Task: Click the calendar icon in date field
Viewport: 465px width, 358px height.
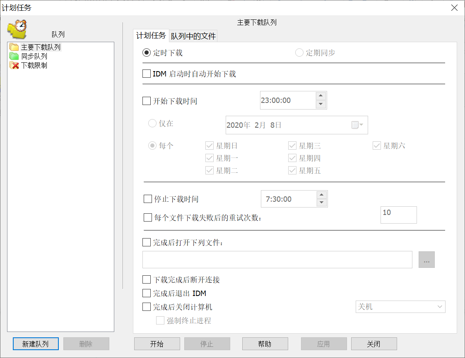Action: coord(355,125)
